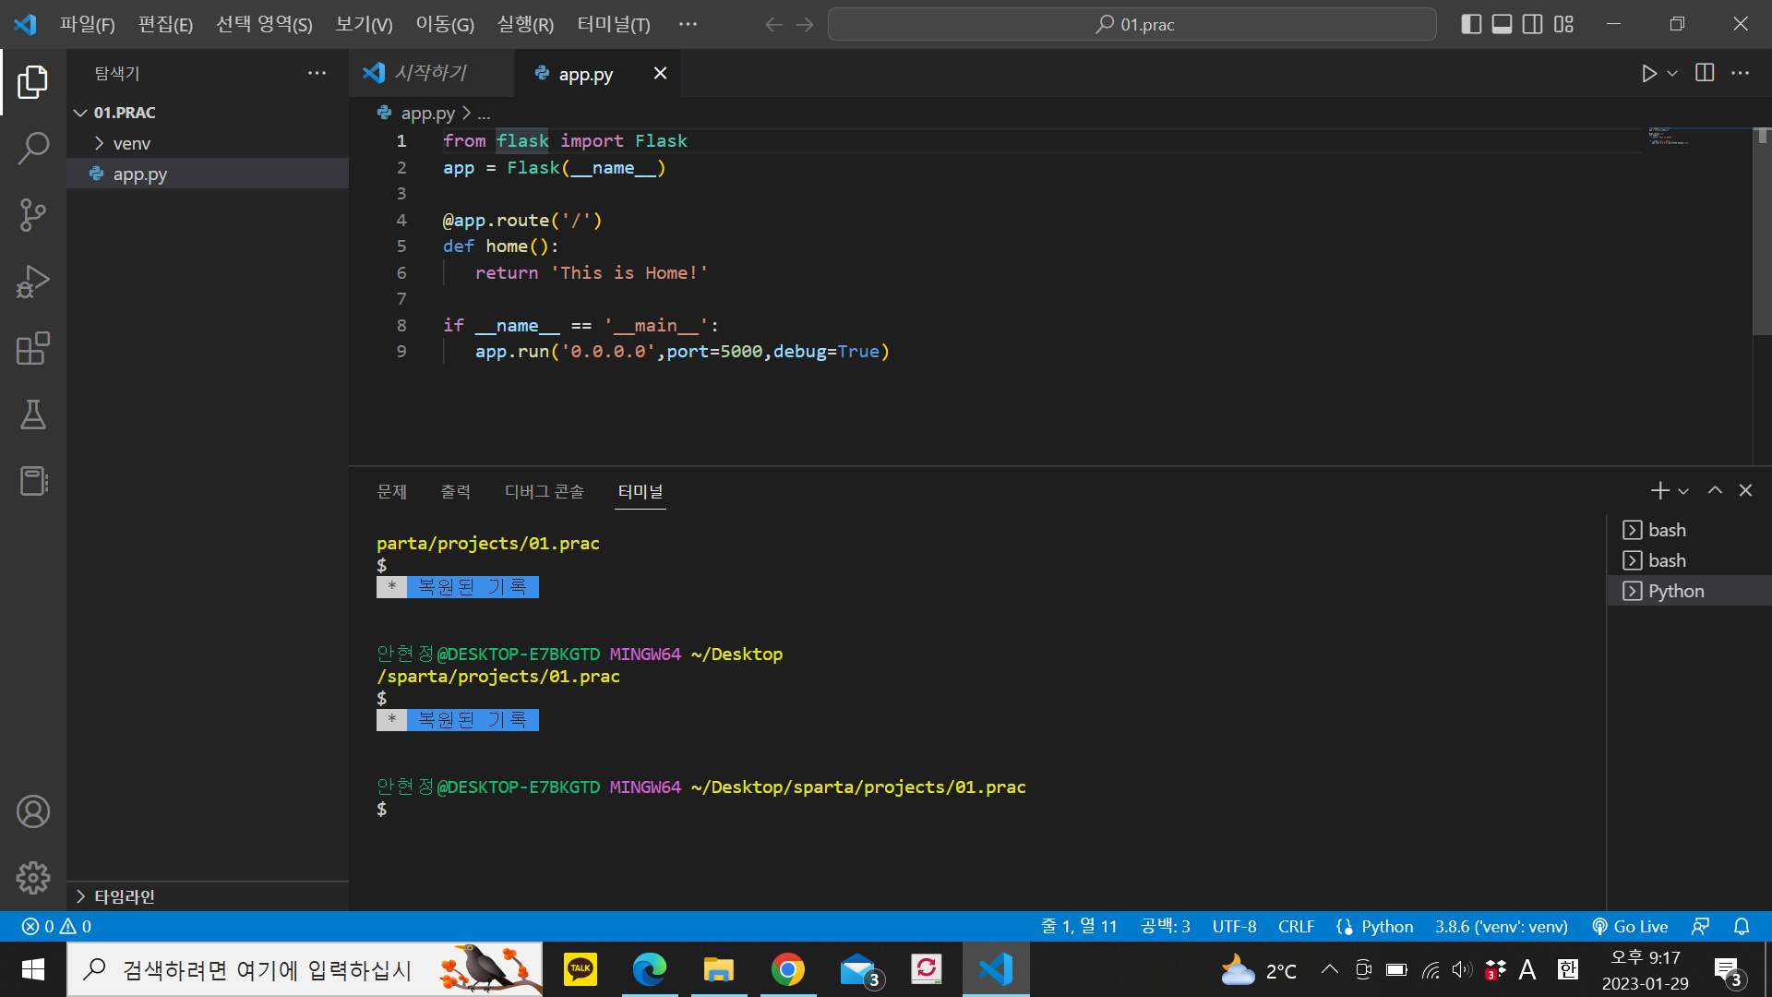Viewport: 1772px width, 997px height.
Task: Open the View menu (보기)
Action: coord(364,24)
